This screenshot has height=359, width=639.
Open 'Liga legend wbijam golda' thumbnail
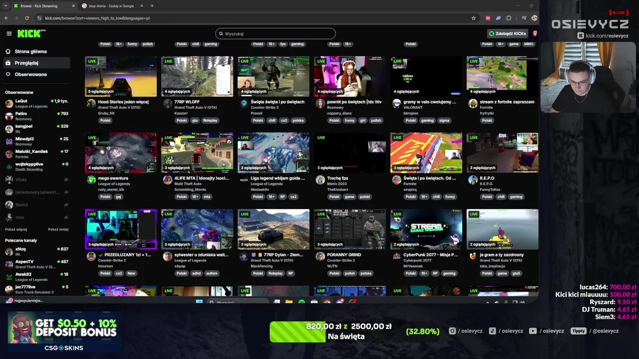(x=274, y=153)
